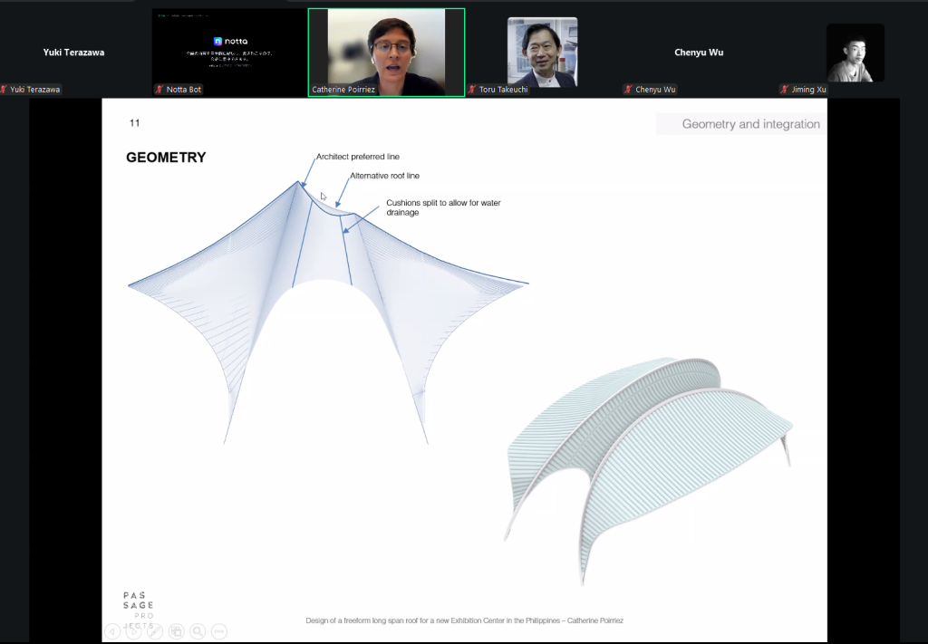Open the pen annotation tool in slideshow controls
928x644 pixels.
coord(155,631)
